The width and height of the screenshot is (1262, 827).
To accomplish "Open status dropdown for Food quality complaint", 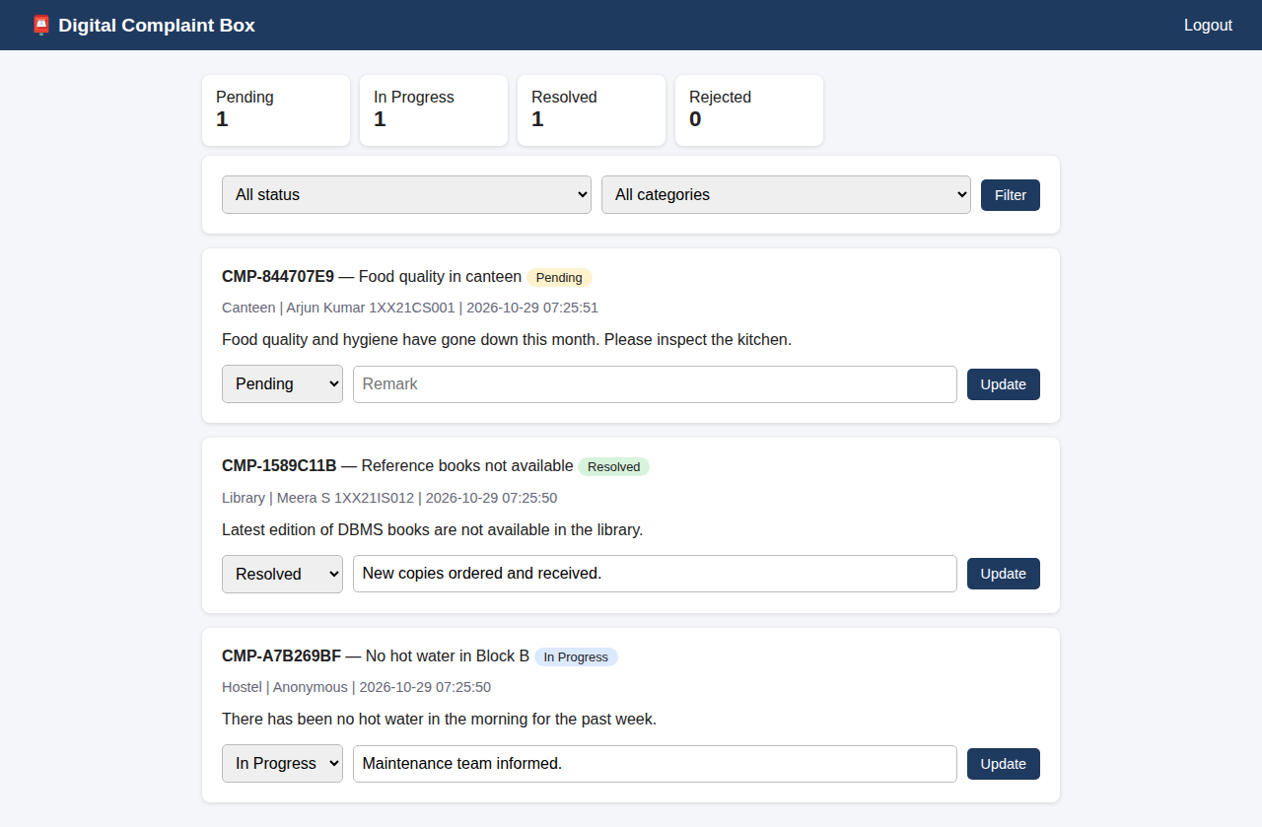I will [x=282, y=383].
